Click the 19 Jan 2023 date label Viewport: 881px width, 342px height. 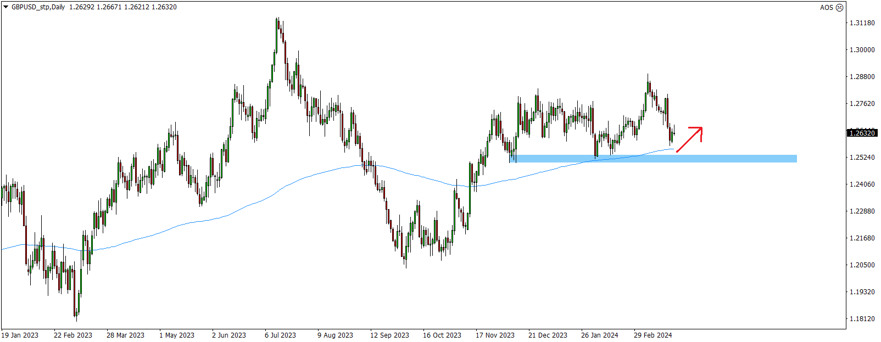coord(20,335)
